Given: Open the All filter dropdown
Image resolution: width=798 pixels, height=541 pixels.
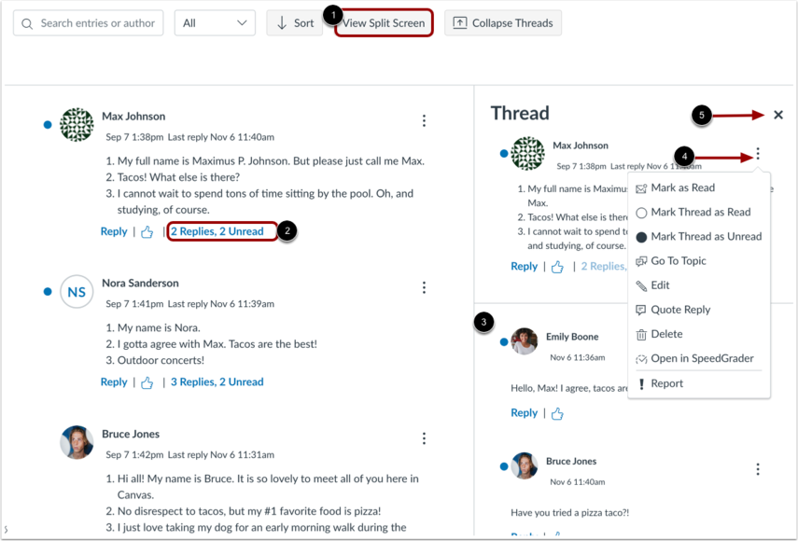Looking at the screenshot, I should pyautogui.click(x=215, y=23).
